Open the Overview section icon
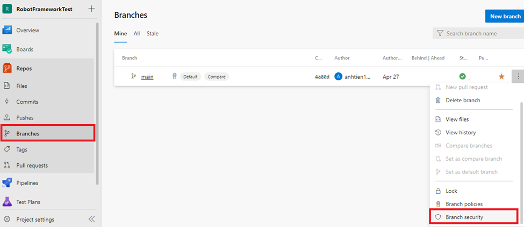The width and height of the screenshot is (524, 227). tap(8, 30)
